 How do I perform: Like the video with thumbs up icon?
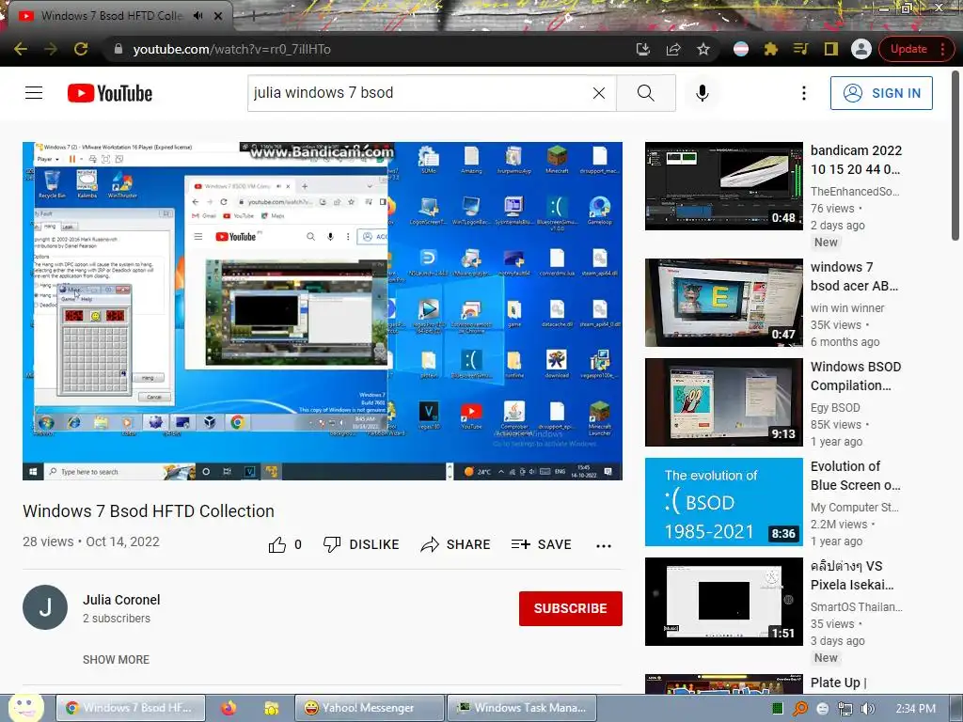pyautogui.click(x=277, y=544)
